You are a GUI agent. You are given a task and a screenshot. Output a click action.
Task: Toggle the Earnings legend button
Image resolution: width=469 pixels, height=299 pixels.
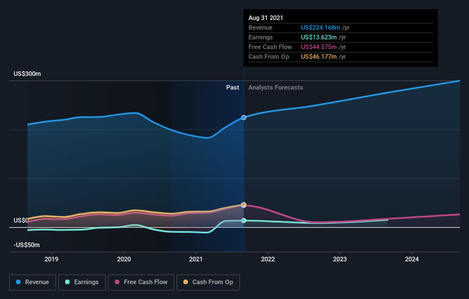point(82,282)
